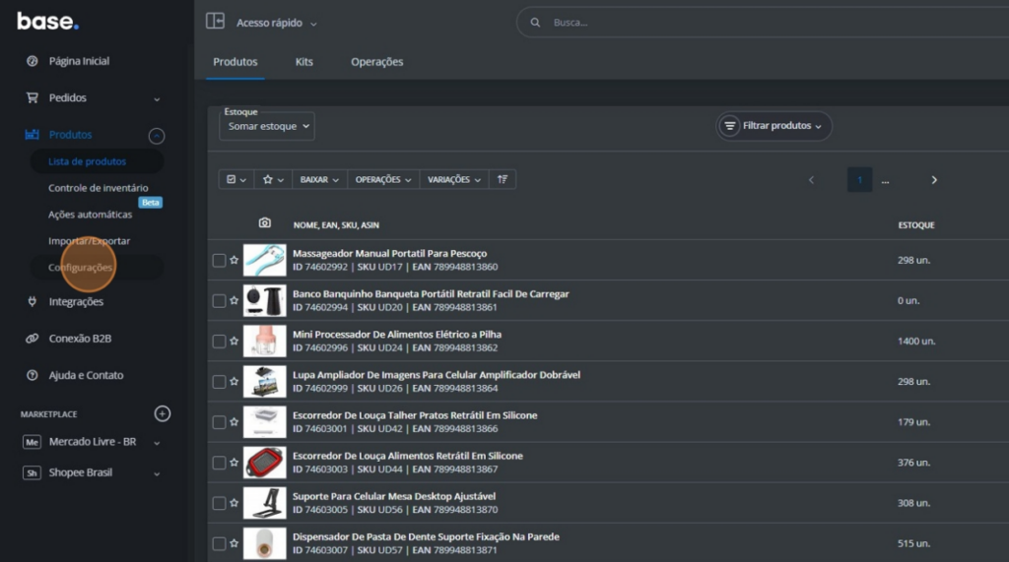1009x562 pixels.
Task: Click the Conexão B2B link icon
Action: pos(32,339)
